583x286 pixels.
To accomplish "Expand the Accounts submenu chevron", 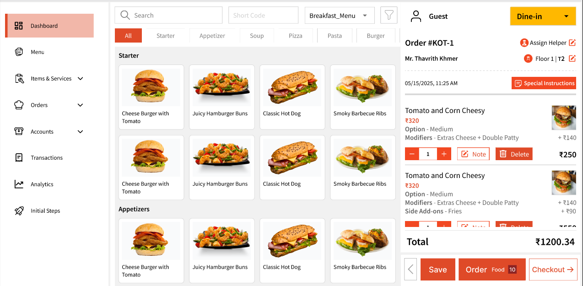I will tap(81, 132).
